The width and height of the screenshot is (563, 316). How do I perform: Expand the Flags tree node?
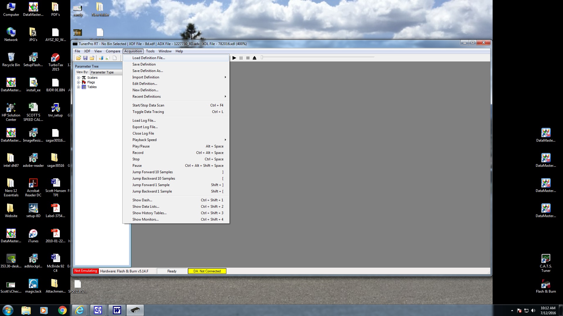78,82
